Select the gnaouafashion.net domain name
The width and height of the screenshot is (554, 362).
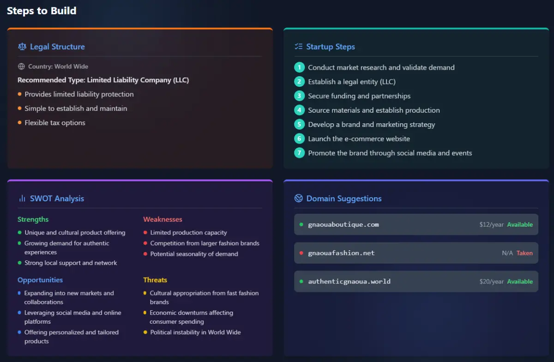click(341, 253)
